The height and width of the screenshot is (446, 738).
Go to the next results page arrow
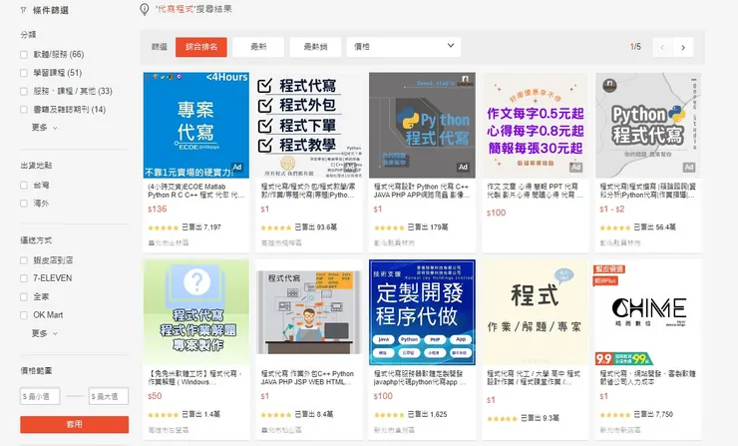[683, 47]
